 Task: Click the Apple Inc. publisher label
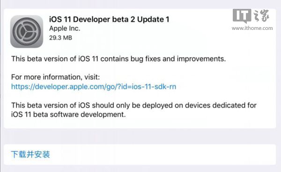click(x=65, y=29)
